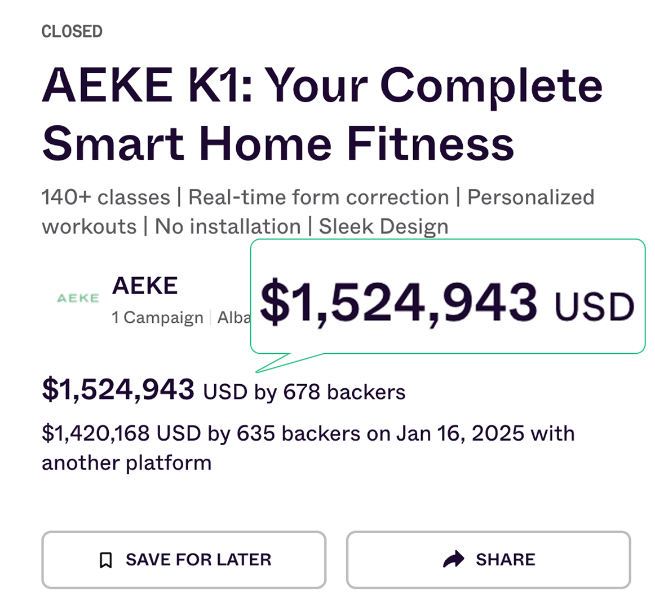Click the USD currency label in callout
The height and width of the screenshot is (606, 655).
point(594,308)
